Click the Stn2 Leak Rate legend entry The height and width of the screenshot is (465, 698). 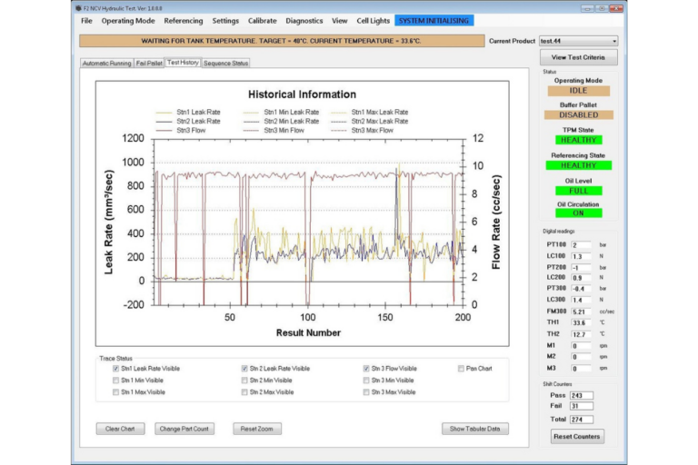[188, 121]
